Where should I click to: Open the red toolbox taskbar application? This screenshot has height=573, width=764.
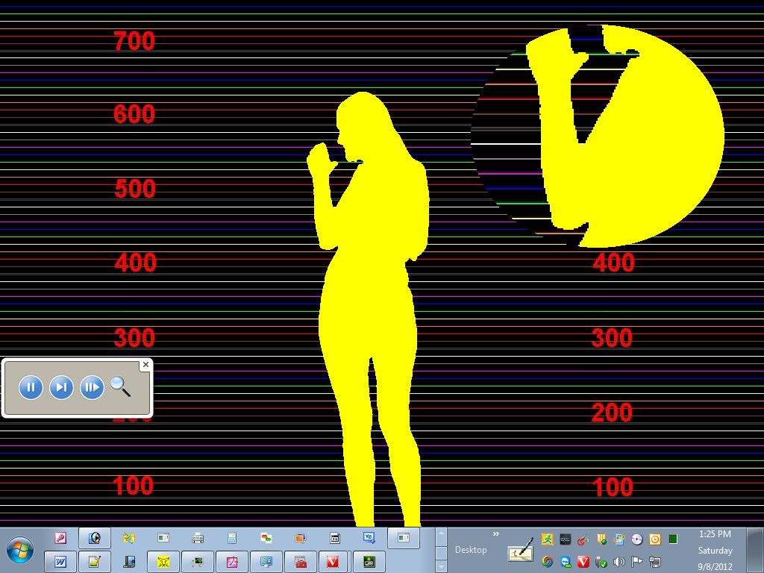pyautogui.click(x=301, y=562)
